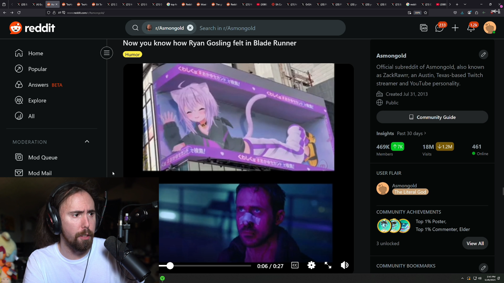
Task: Click View All achievements button
Action: click(475, 243)
